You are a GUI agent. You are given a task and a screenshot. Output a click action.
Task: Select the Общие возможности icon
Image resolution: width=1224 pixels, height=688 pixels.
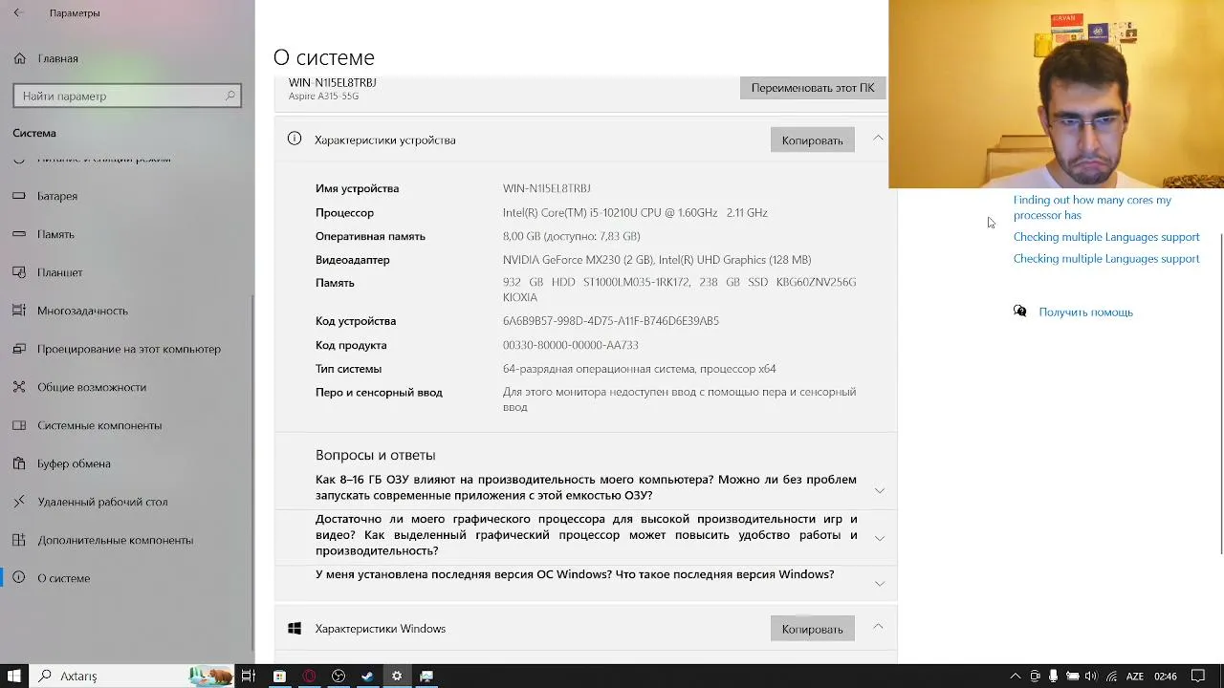pyautogui.click(x=19, y=387)
